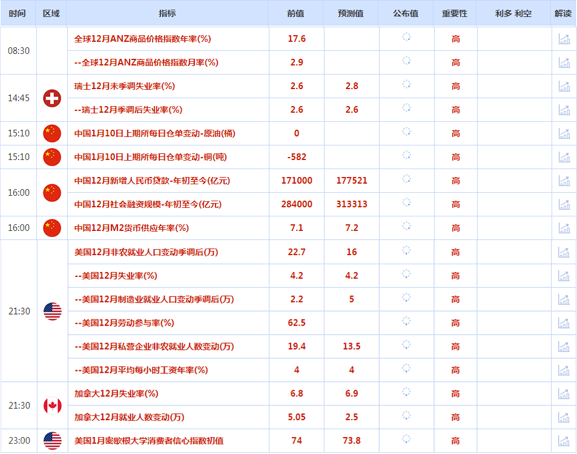Image resolution: width=577 pixels, height=454 pixels.
Task: Select previous value 62.5
Action: (x=297, y=323)
